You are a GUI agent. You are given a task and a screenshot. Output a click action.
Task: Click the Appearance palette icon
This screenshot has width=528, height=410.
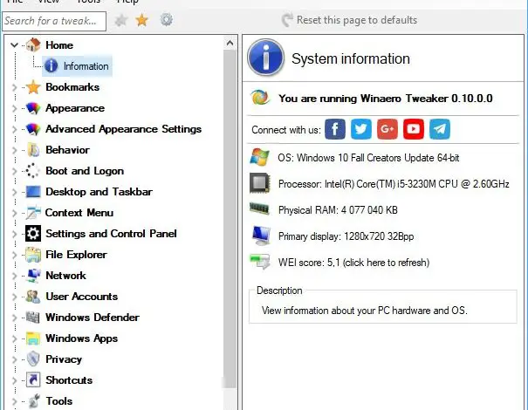coord(33,108)
